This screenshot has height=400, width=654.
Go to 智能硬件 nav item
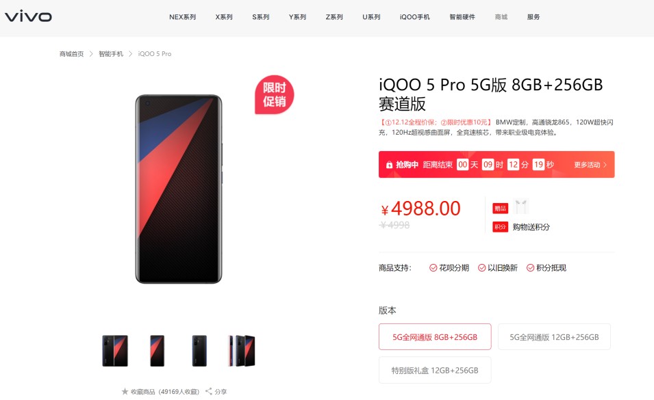click(x=462, y=17)
